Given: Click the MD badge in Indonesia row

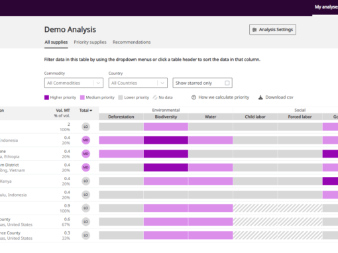Looking at the screenshot, I should coord(85,140).
